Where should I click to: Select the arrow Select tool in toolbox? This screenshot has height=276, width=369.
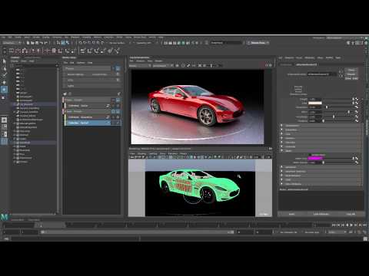[4, 61]
